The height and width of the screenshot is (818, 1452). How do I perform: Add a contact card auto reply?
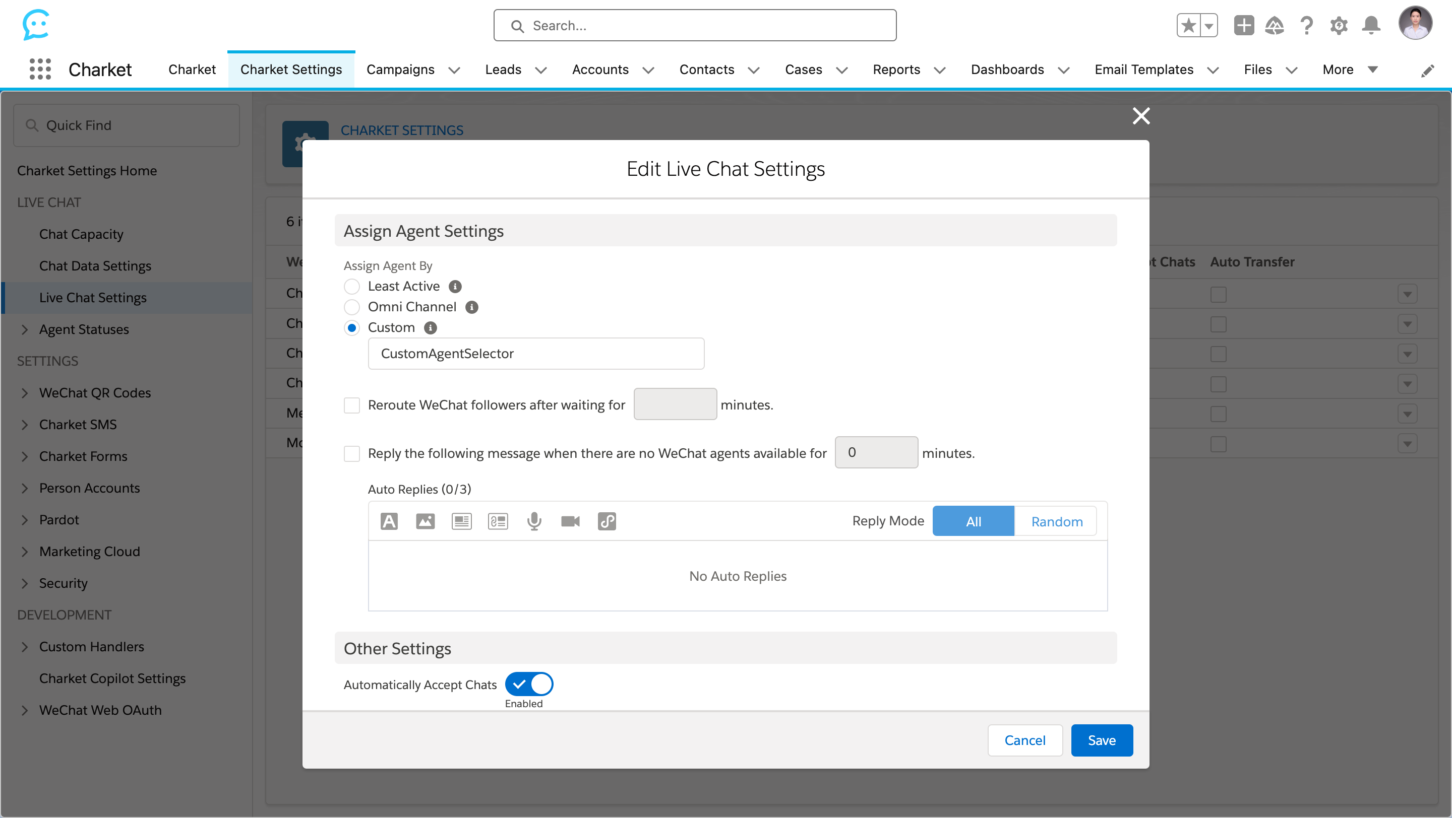click(498, 521)
